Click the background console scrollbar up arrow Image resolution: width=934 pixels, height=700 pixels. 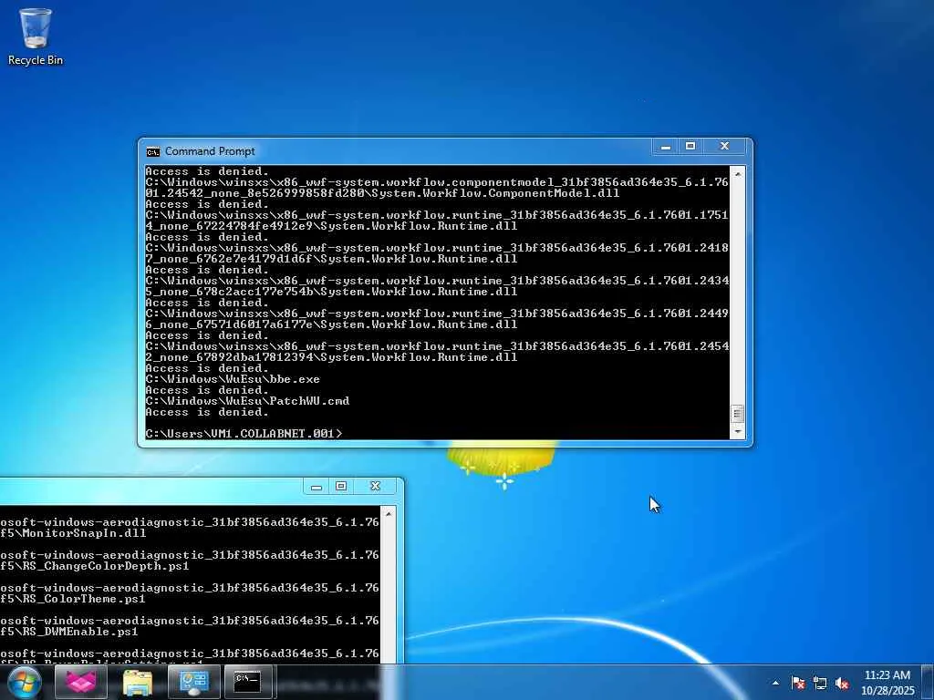[x=389, y=514]
